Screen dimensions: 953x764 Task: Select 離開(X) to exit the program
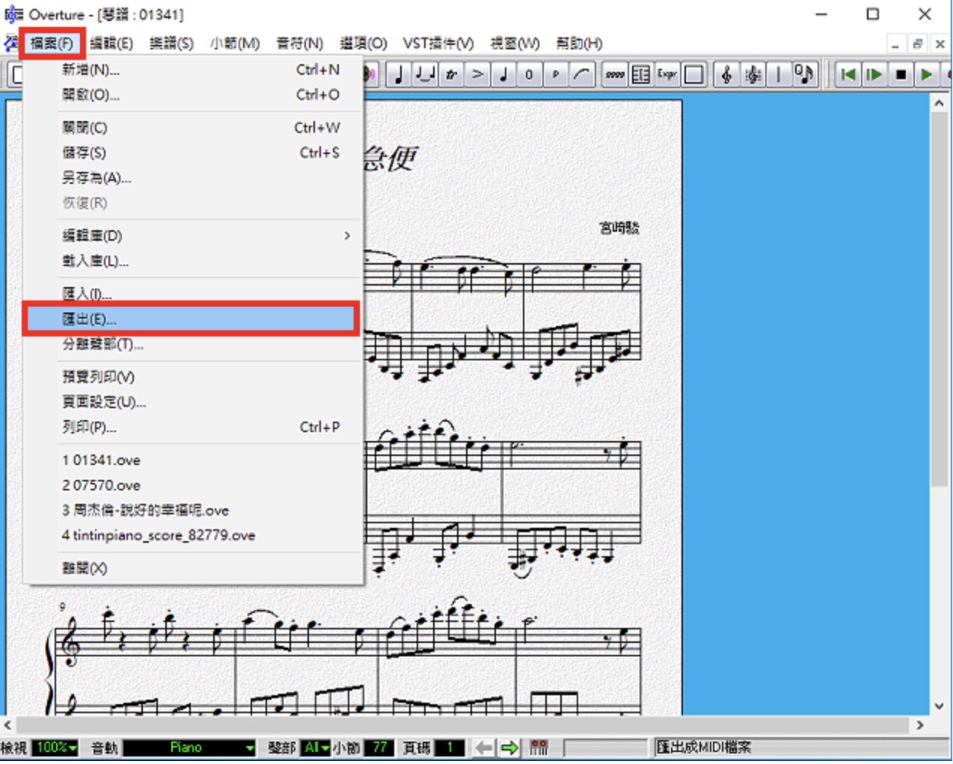193,568
